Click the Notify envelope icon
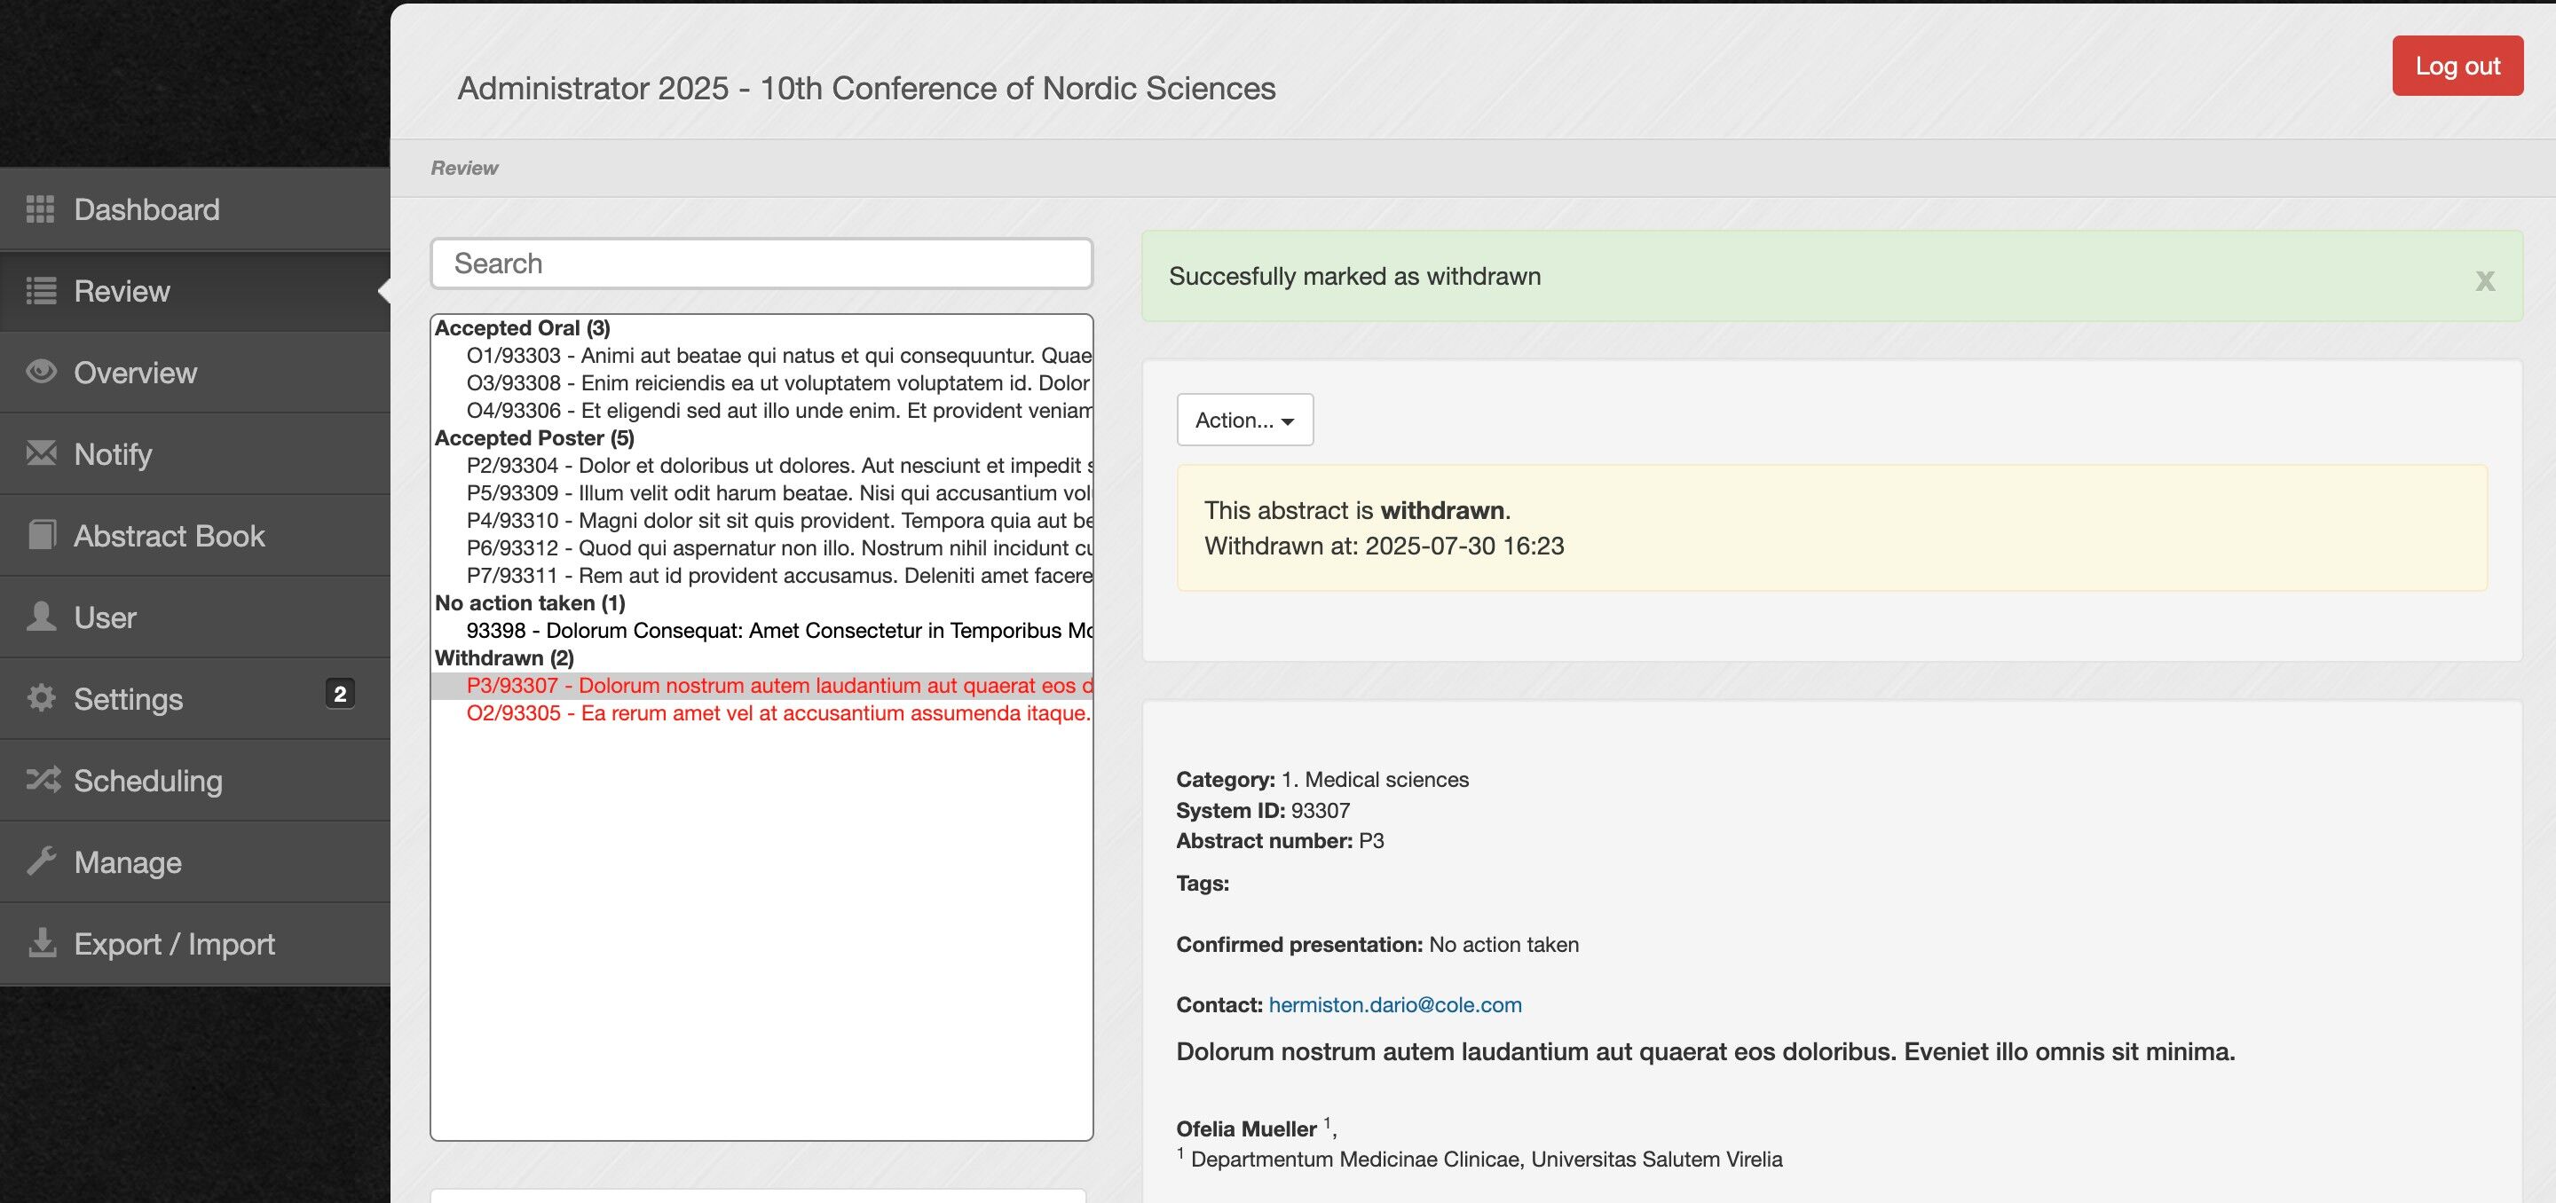The image size is (2556, 1203). [x=40, y=453]
